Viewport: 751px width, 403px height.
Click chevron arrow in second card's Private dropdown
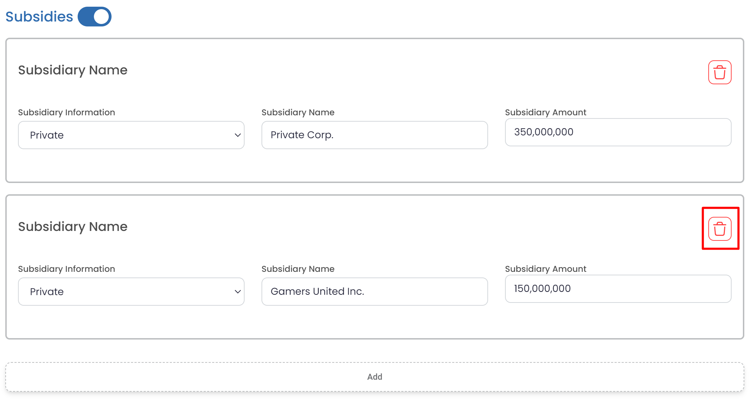pyautogui.click(x=238, y=292)
